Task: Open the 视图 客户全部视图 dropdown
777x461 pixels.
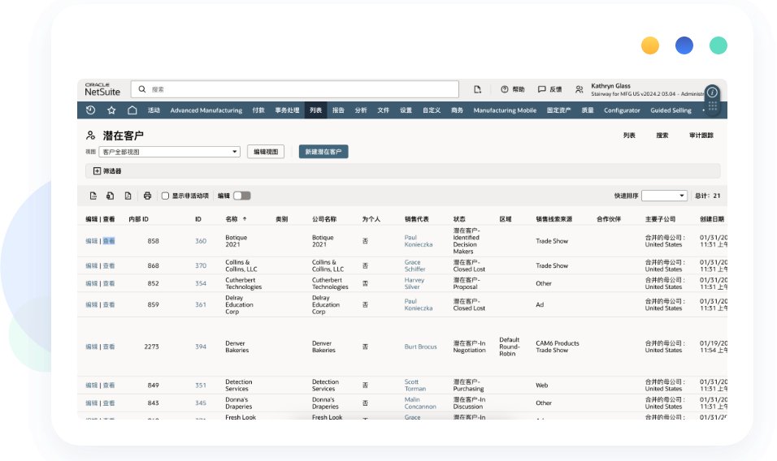Action: point(170,152)
